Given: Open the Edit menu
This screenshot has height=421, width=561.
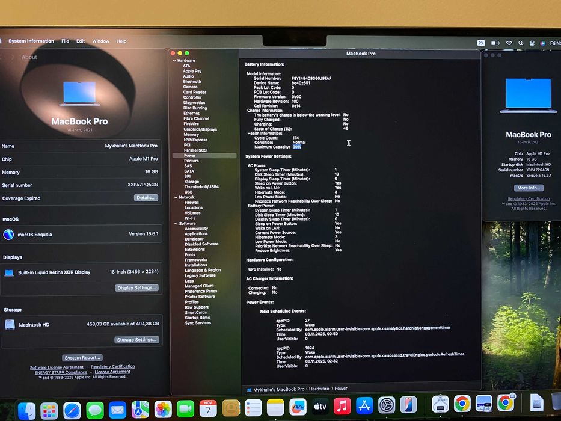Looking at the screenshot, I should pos(81,41).
